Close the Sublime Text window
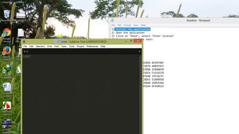Viewport: 239px width, 134px height. [x=138, y=41]
